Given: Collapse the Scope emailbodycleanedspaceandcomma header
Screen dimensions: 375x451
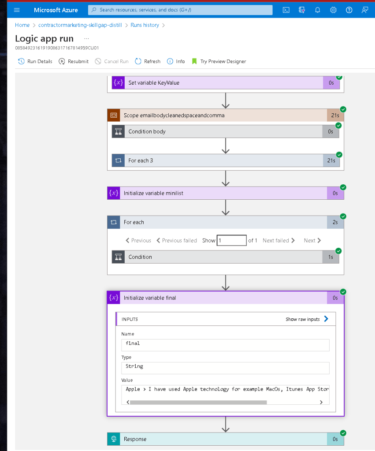Looking at the screenshot, I should (x=226, y=116).
